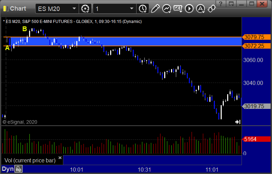This screenshot has width=272, height=174.
Task: Click the bar replay play icon
Action: click(189, 9)
